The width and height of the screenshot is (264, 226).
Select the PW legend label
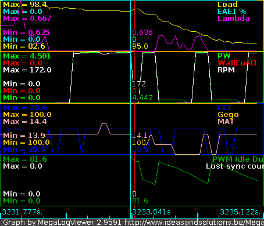click(x=224, y=56)
